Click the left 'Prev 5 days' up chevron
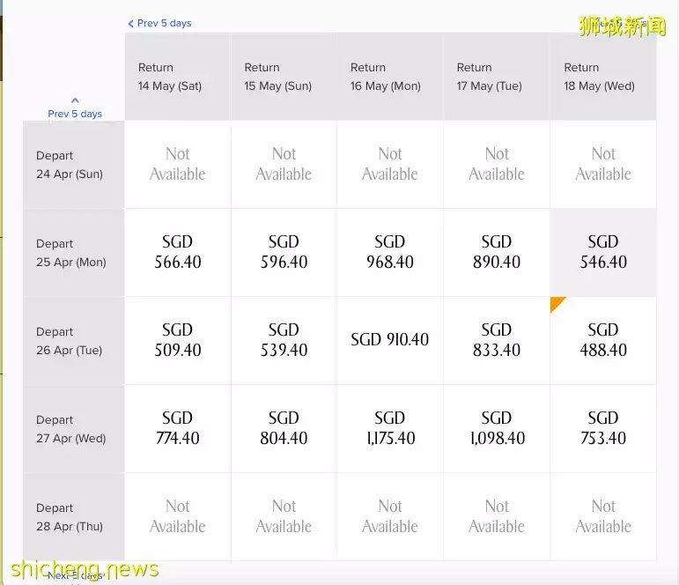The width and height of the screenshot is (679, 585). [x=75, y=101]
